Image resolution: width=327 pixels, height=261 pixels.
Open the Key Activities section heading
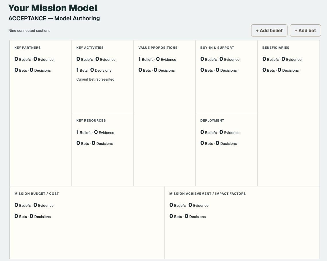point(90,48)
